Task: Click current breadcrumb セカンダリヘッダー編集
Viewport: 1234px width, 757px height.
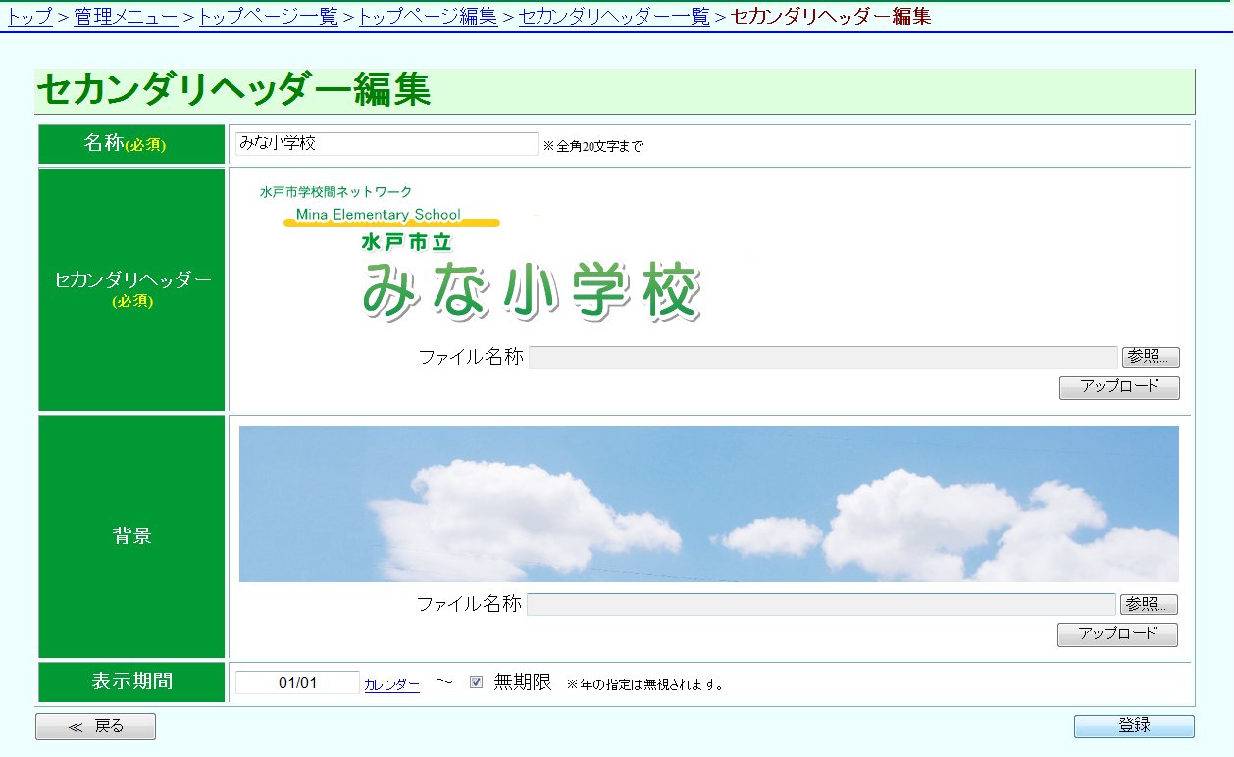Action: click(831, 16)
